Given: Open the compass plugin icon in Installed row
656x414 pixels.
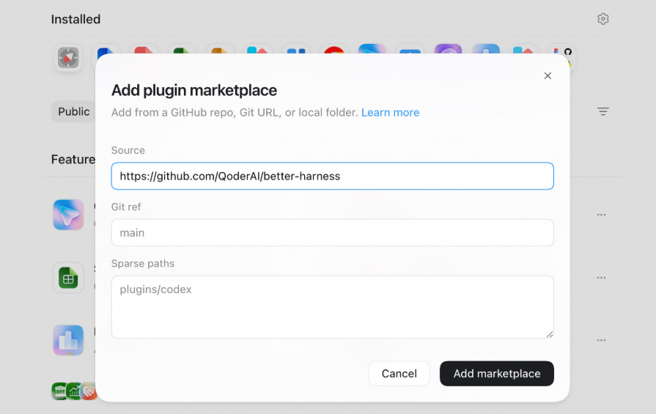Looking at the screenshot, I should pos(68,58).
